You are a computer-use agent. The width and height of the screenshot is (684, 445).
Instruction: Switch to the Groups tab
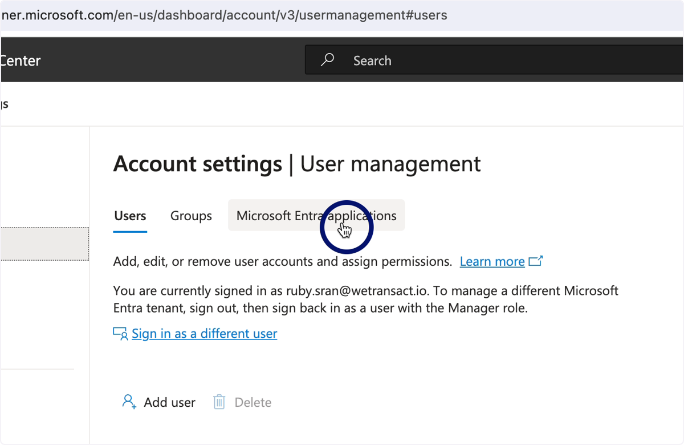click(x=191, y=216)
